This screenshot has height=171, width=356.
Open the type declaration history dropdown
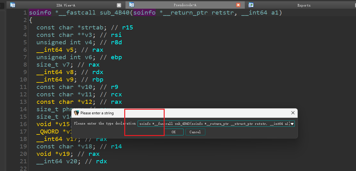coord(292,124)
